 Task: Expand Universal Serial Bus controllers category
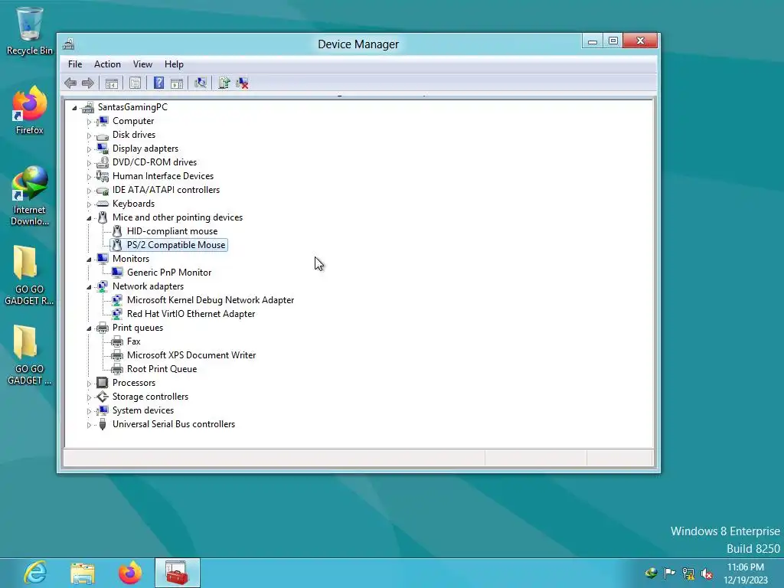pyautogui.click(x=89, y=424)
